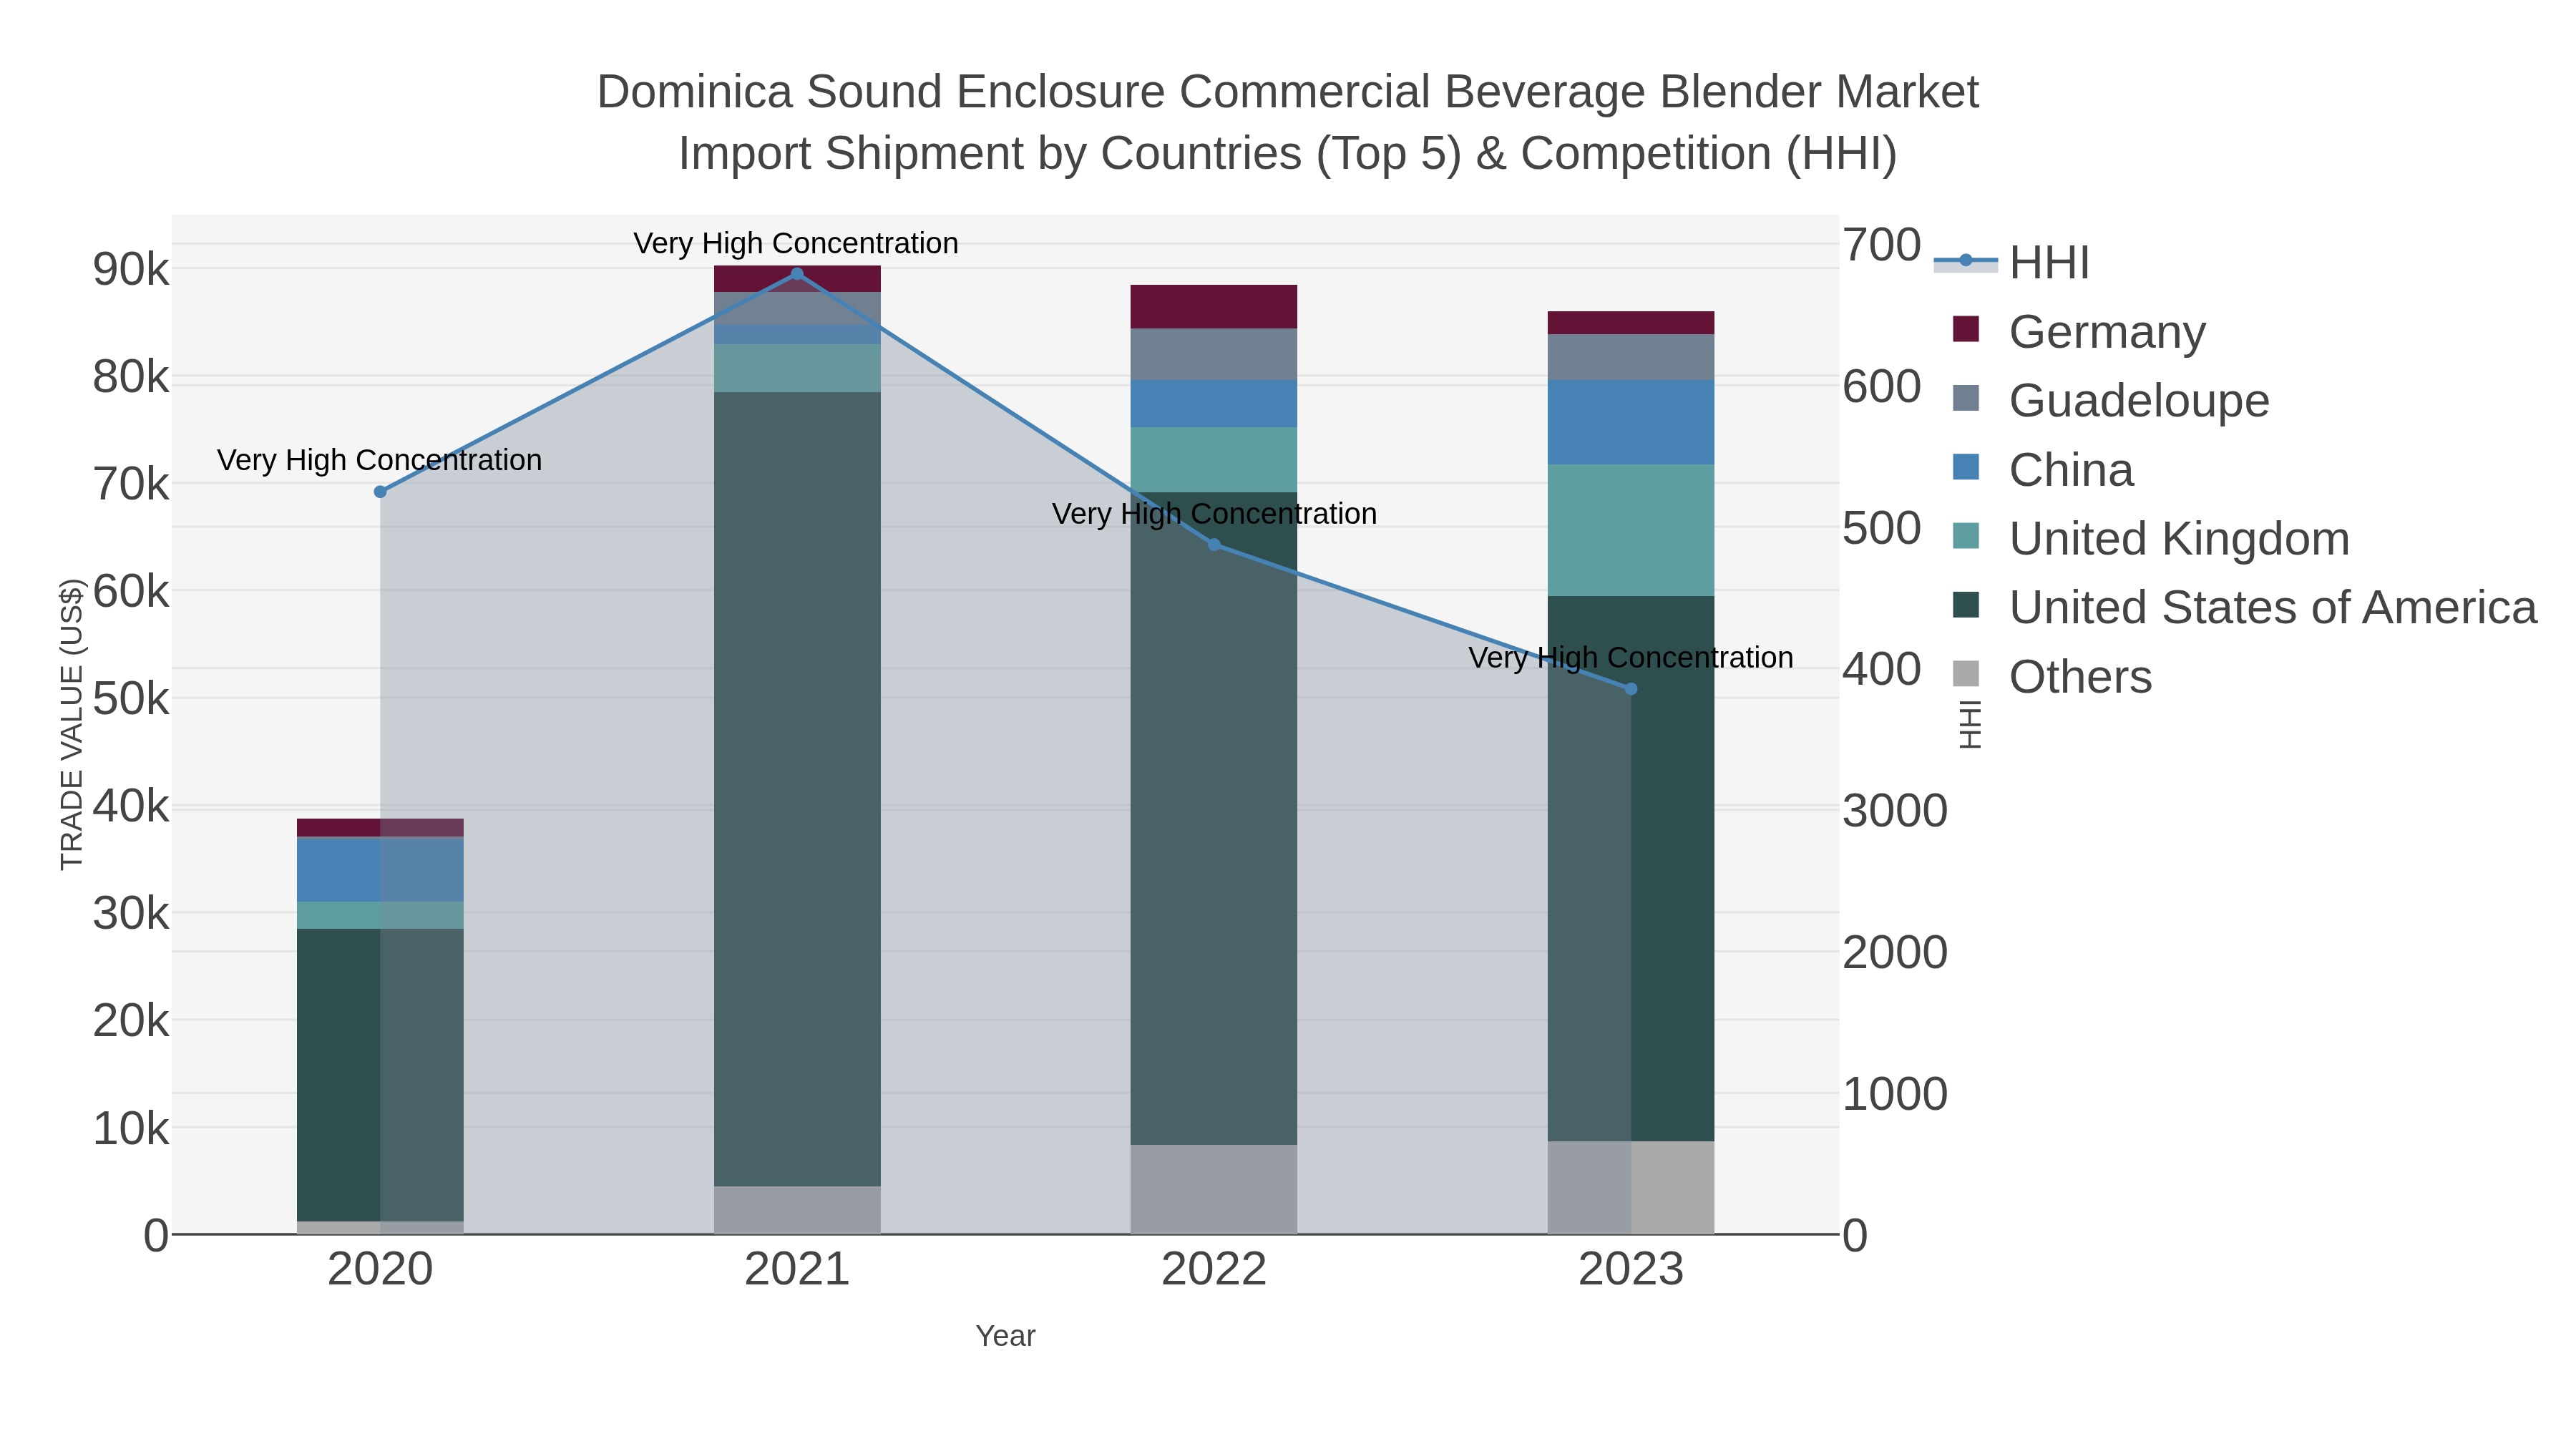The height and width of the screenshot is (1449, 2576).
Task: Click the 3000 right axis tick label
Action: [1895, 811]
